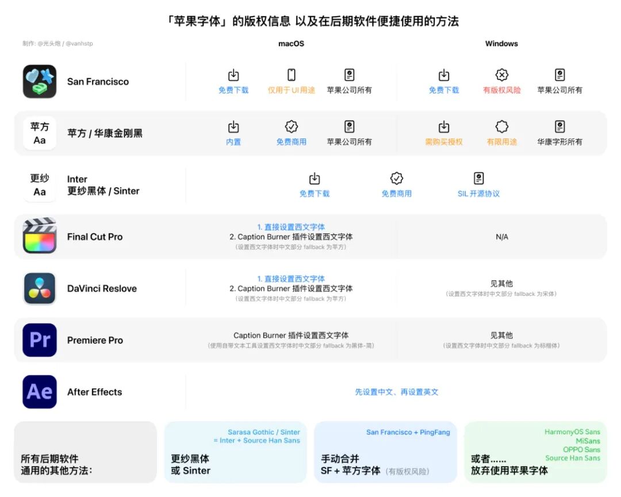Click the macOS column header
The width and height of the screenshot is (621, 497).
(291, 44)
